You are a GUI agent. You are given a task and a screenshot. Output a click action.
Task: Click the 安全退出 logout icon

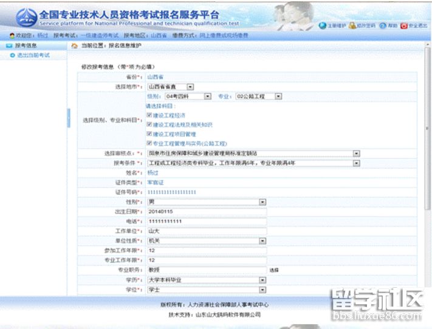coord(403,25)
